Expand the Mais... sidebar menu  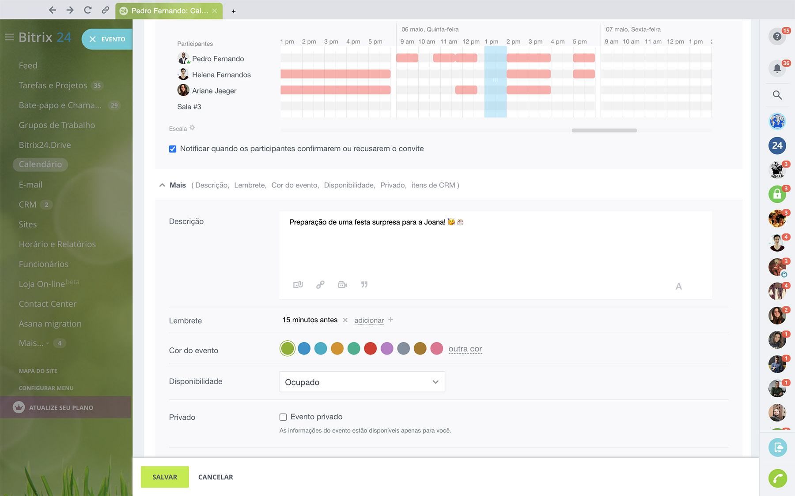(31, 343)
